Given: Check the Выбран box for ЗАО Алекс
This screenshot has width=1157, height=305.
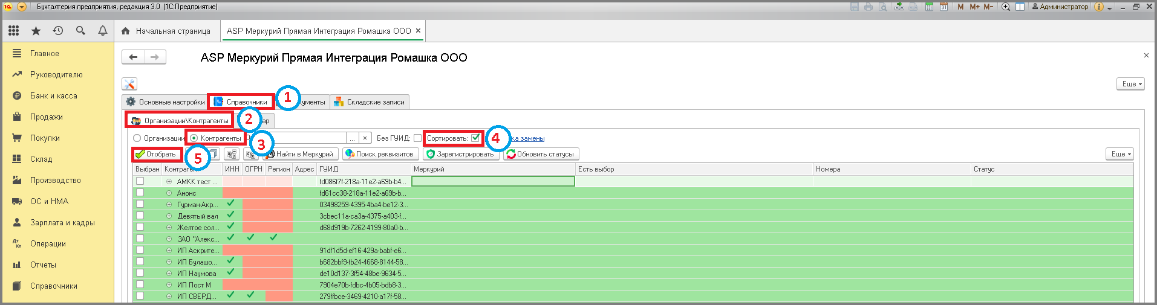Looking at the screenshot, I should click(x=140, y=239).
